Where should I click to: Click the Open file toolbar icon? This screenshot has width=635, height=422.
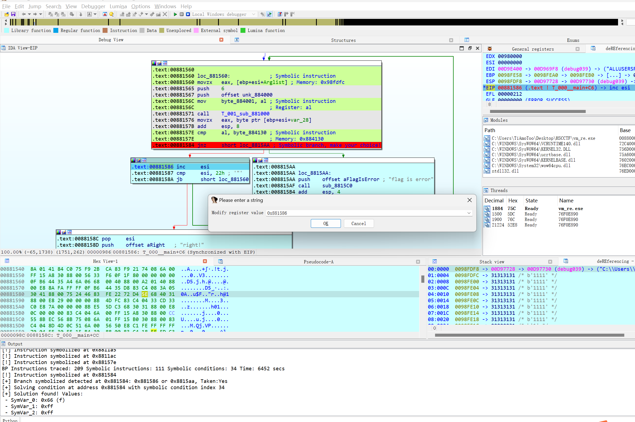(x=7, y=14)
